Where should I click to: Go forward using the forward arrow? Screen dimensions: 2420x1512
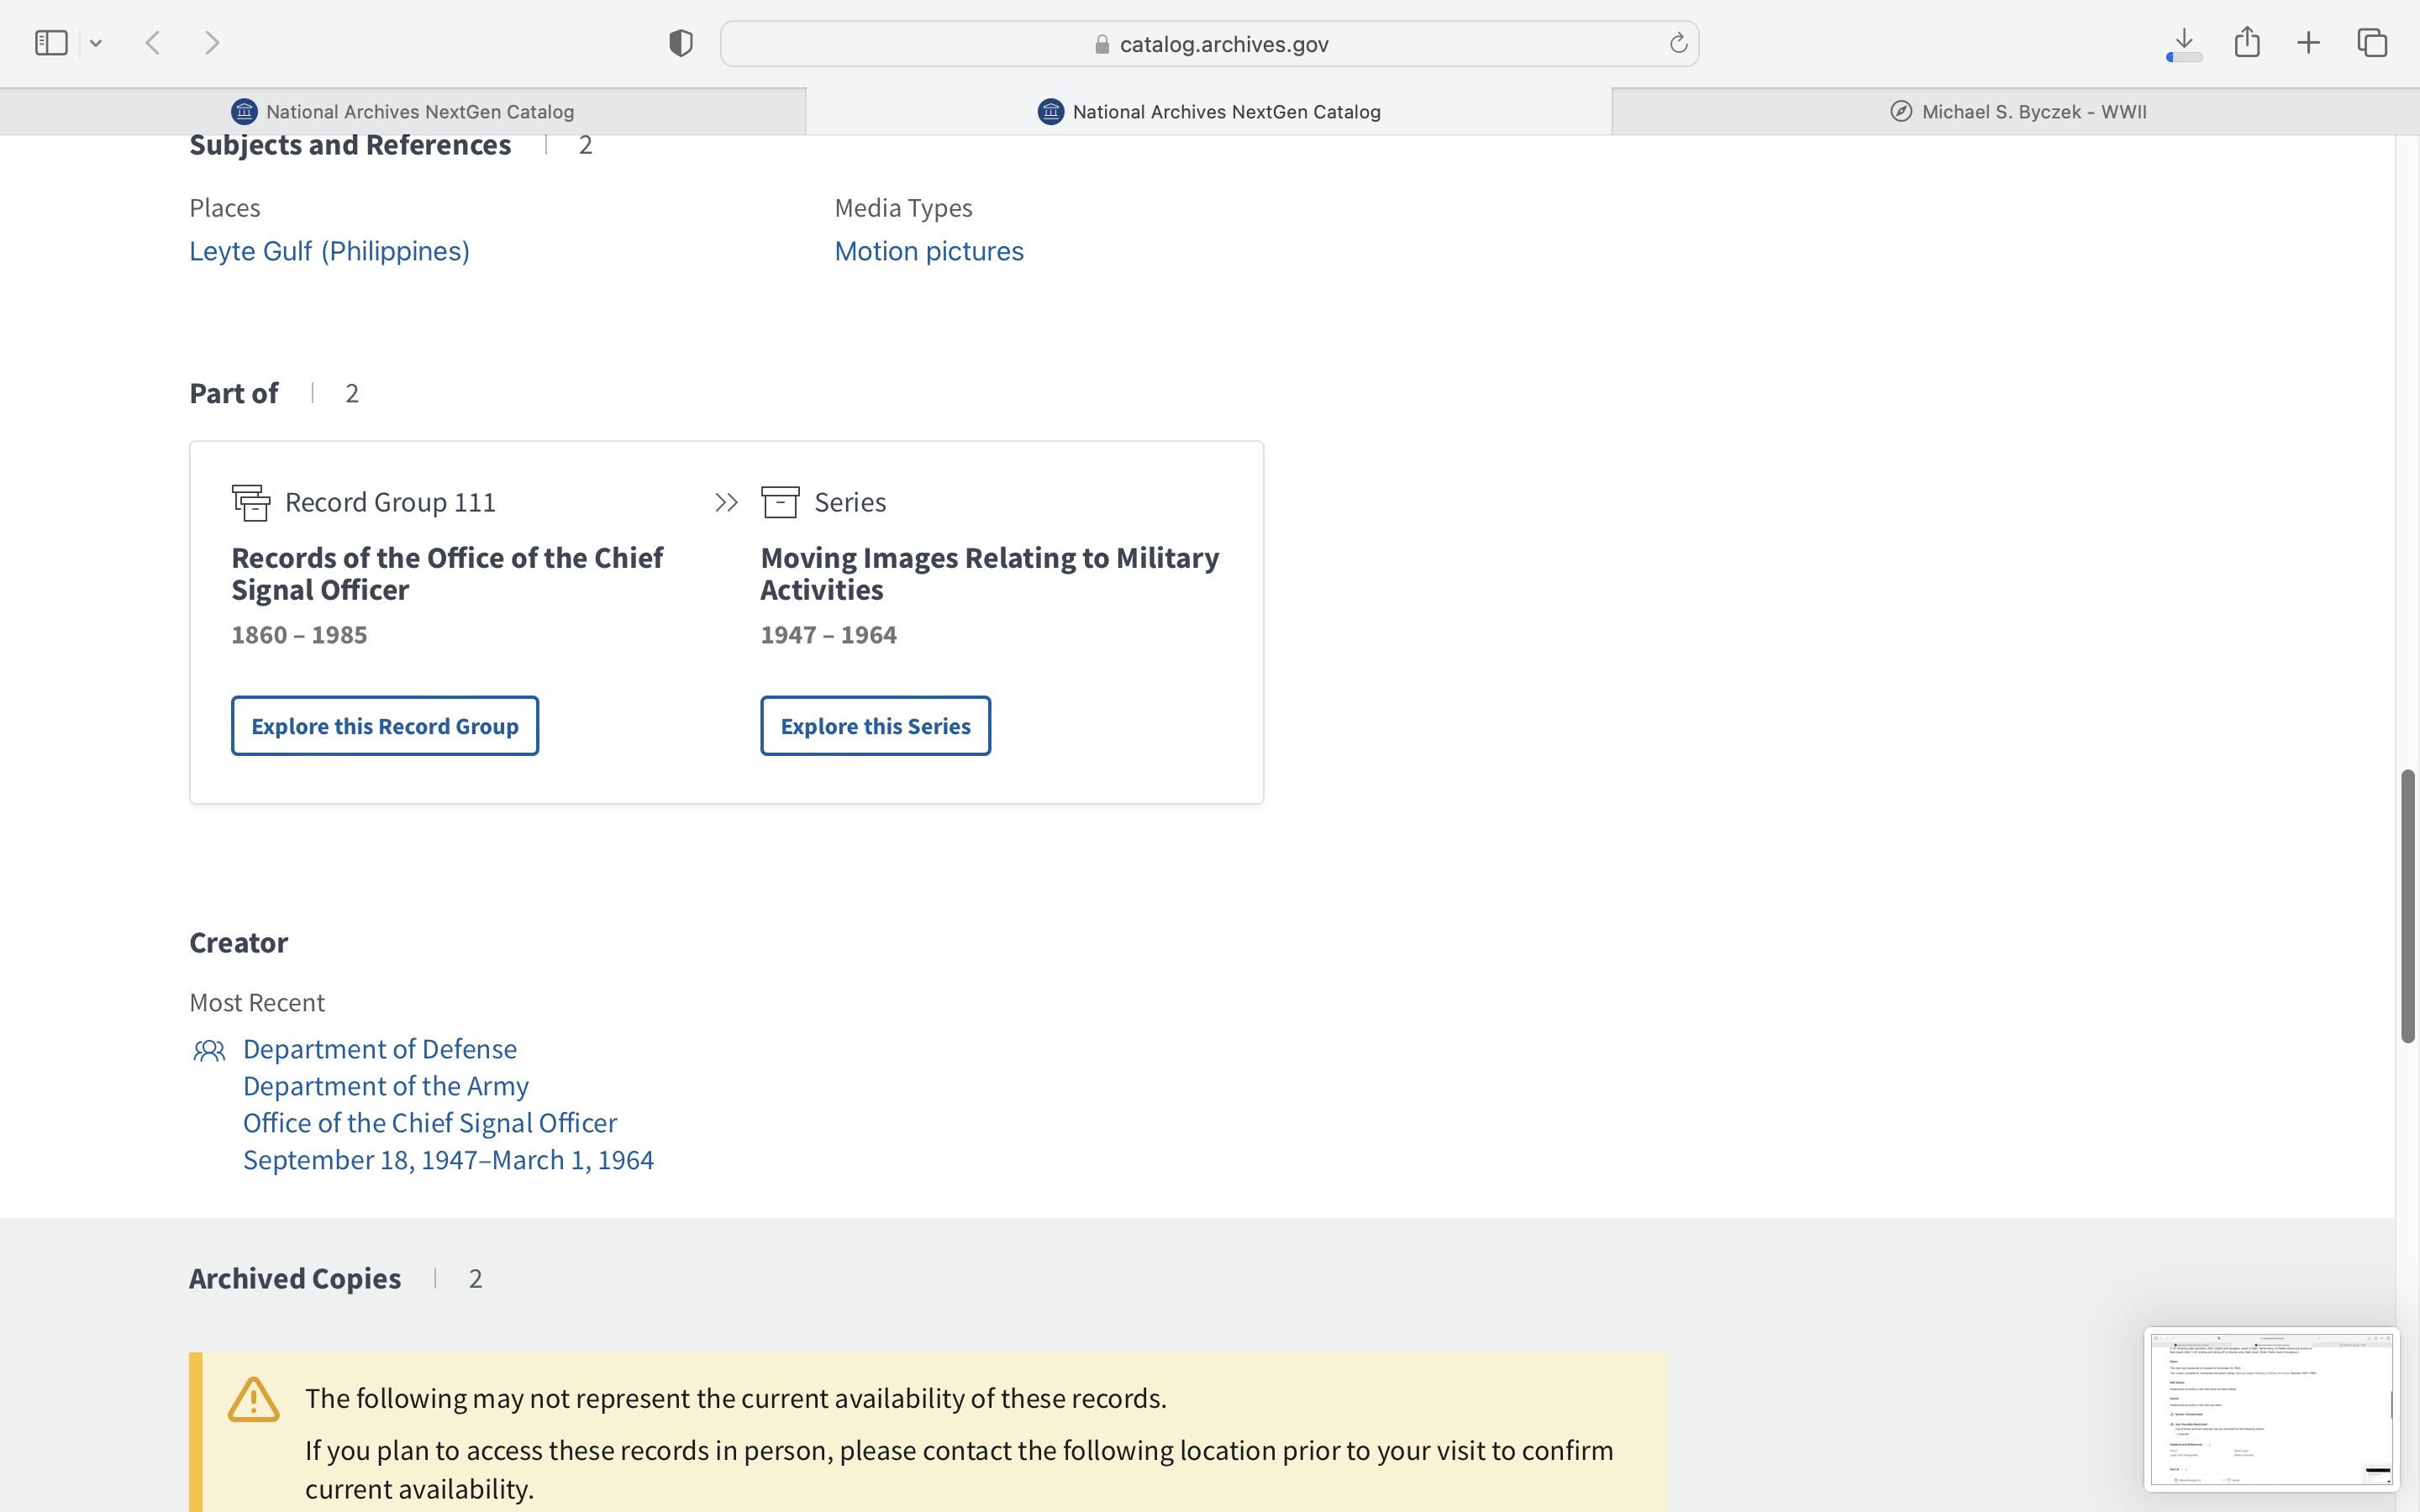pyautogui.click(x=212, y=43)
